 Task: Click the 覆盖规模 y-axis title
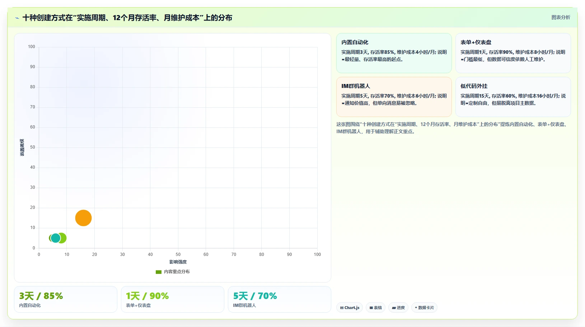tap(22, 147)
